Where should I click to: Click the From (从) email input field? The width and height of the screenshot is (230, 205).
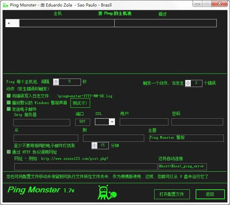click(46, 138)
